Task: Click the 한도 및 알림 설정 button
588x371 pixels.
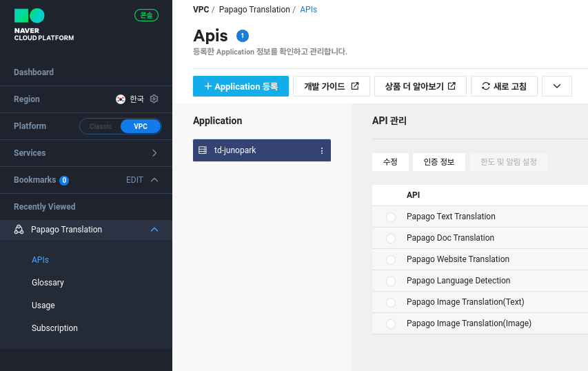Action: tap(509, 162)
